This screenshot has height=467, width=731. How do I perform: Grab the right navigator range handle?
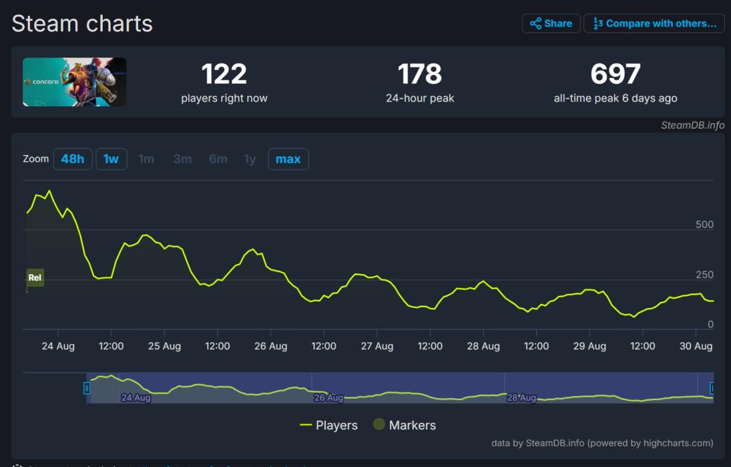coord(712,388)
